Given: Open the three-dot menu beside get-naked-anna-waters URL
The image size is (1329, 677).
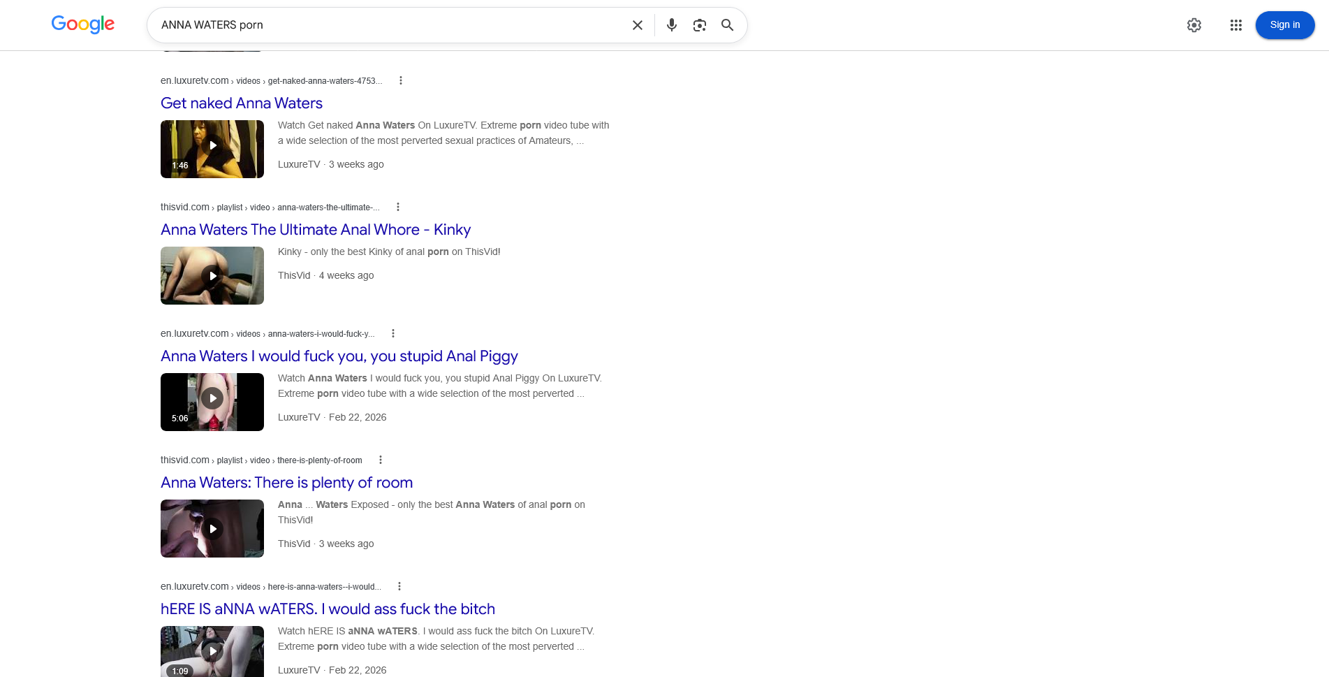Looking at the screenshot, I should [x=401, y=80].
